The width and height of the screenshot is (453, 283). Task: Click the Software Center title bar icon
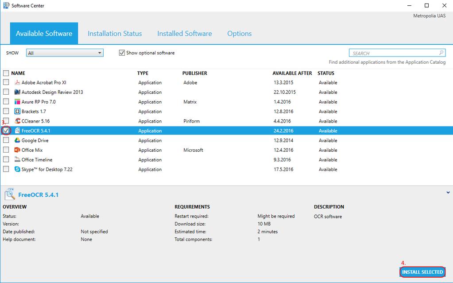pos(6,5)
